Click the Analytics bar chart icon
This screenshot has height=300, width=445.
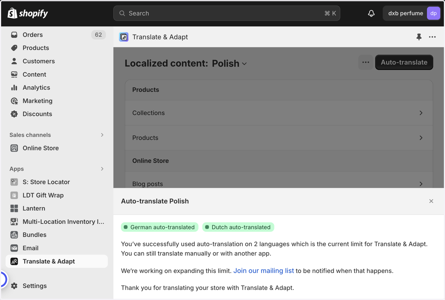14,87
